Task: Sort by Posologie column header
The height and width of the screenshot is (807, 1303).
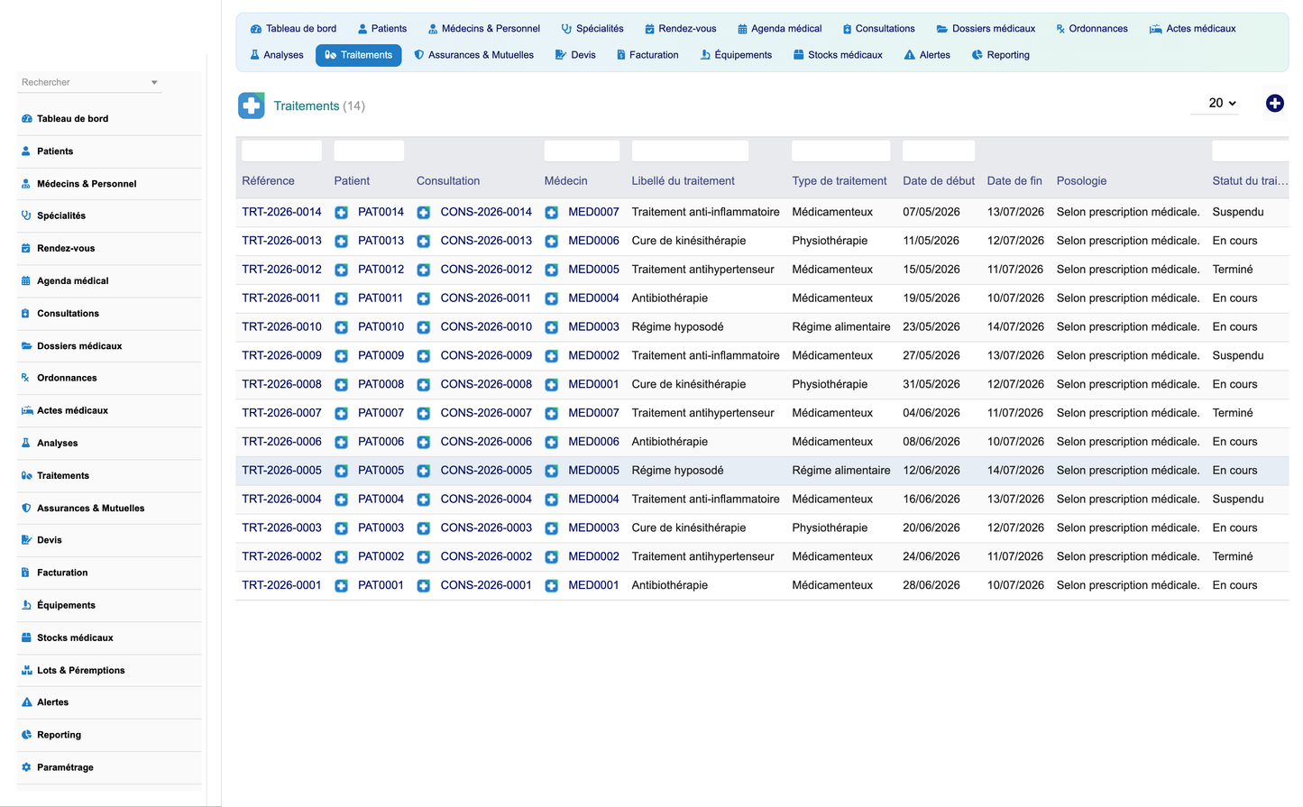Action: coord(1081,181)
